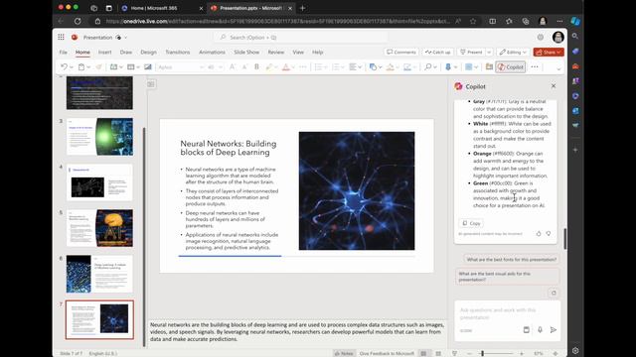
Task: Click the zoom in plus button
Action: click(522, 353)
